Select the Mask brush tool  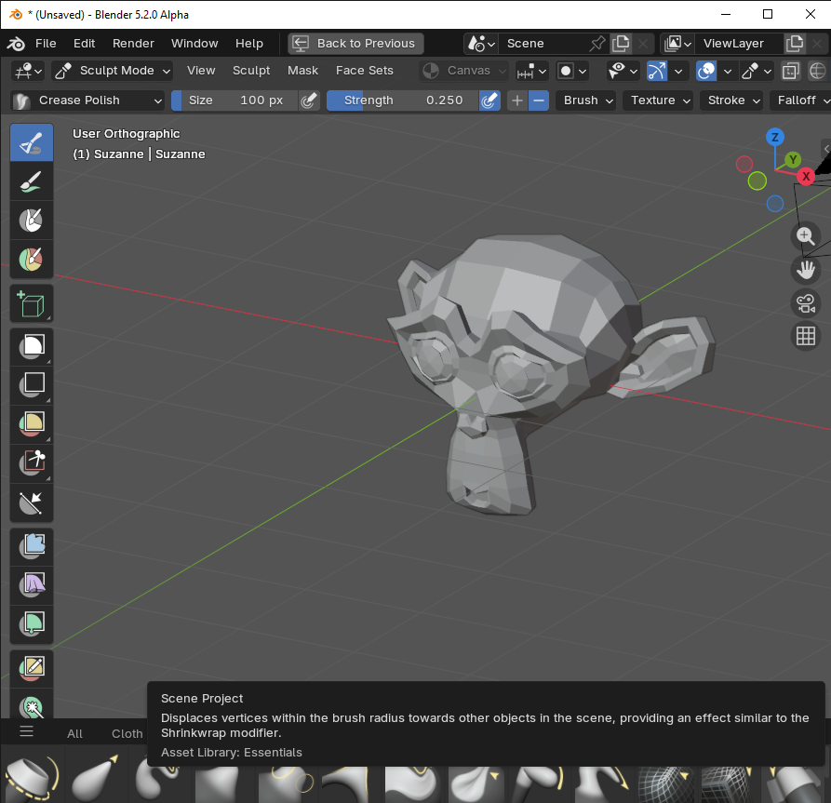(32, 220)
